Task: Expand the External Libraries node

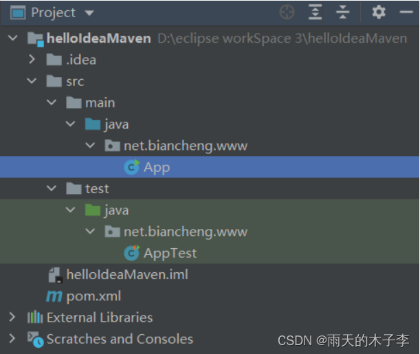Action: tap(12, 317)
